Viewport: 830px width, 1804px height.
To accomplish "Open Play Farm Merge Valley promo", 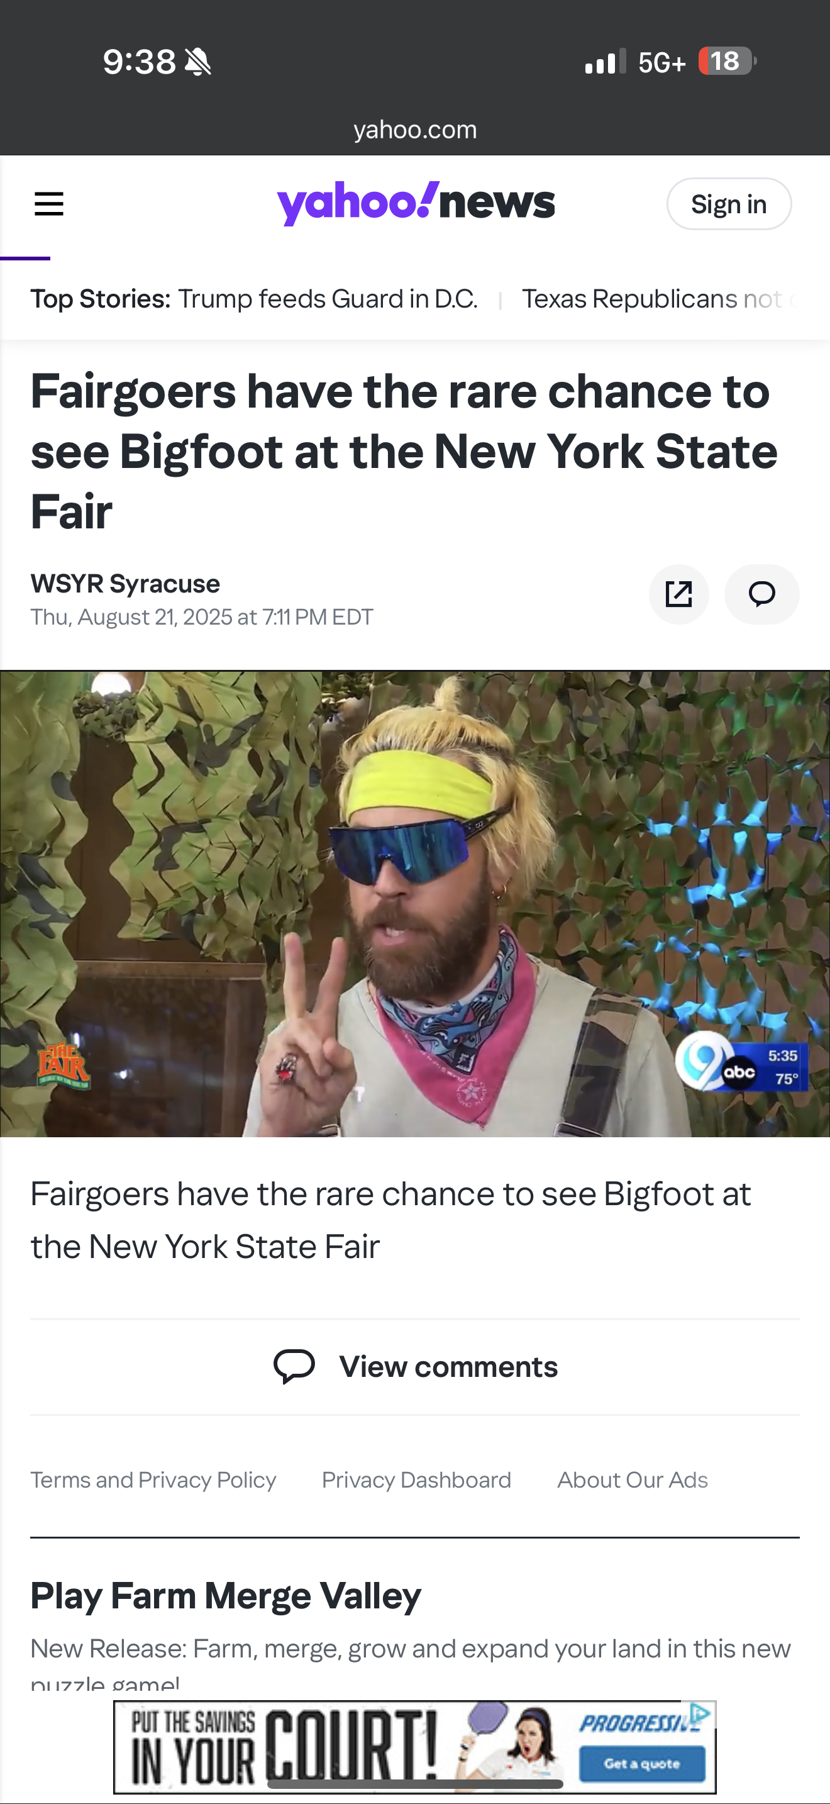I will (225, 1596).
